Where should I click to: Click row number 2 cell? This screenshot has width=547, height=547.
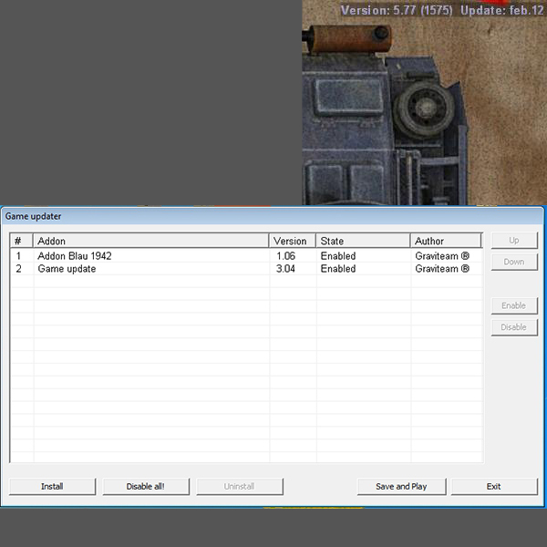[x=18, y=269]
